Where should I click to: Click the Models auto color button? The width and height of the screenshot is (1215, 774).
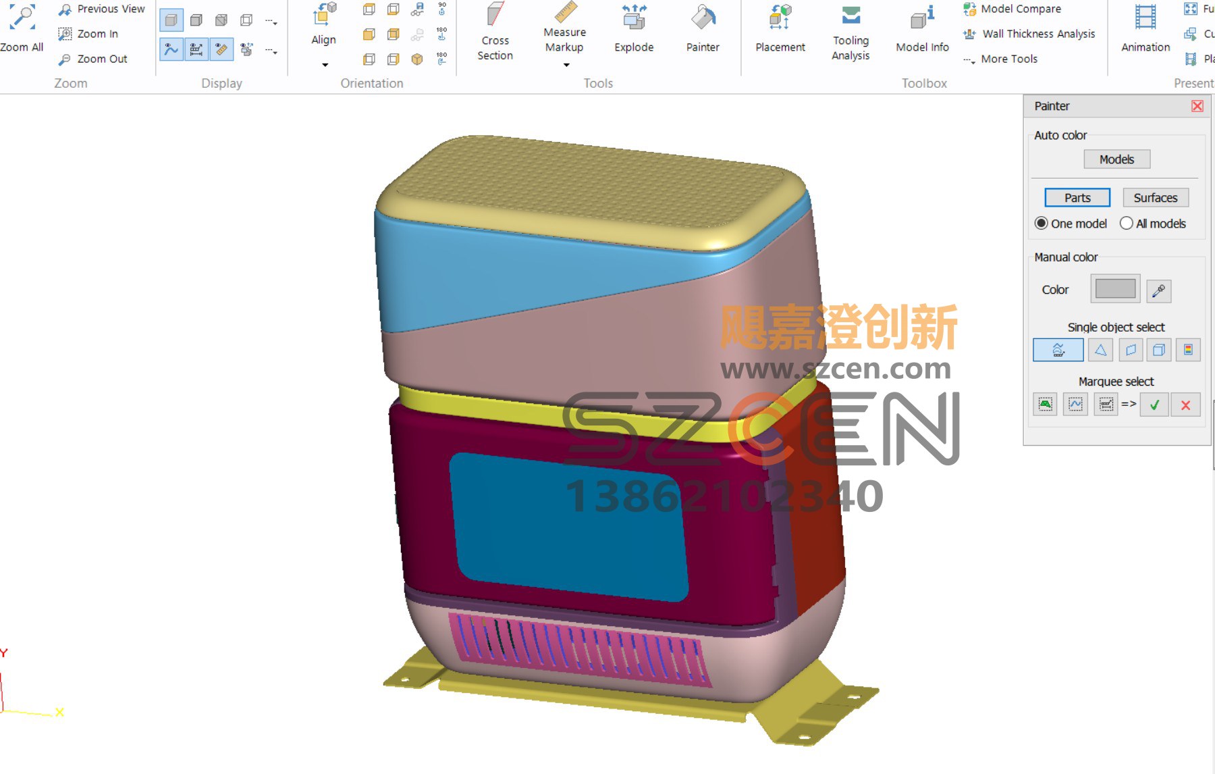pyautogui.click(x=1116, y=159)
